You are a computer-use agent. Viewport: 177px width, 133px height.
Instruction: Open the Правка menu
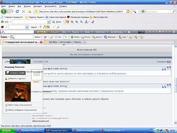coord(12,6)
